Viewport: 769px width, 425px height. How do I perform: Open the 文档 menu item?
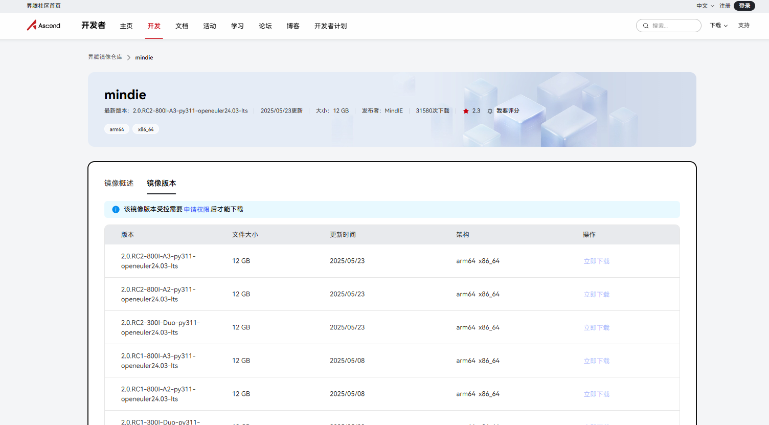point(182,26)
